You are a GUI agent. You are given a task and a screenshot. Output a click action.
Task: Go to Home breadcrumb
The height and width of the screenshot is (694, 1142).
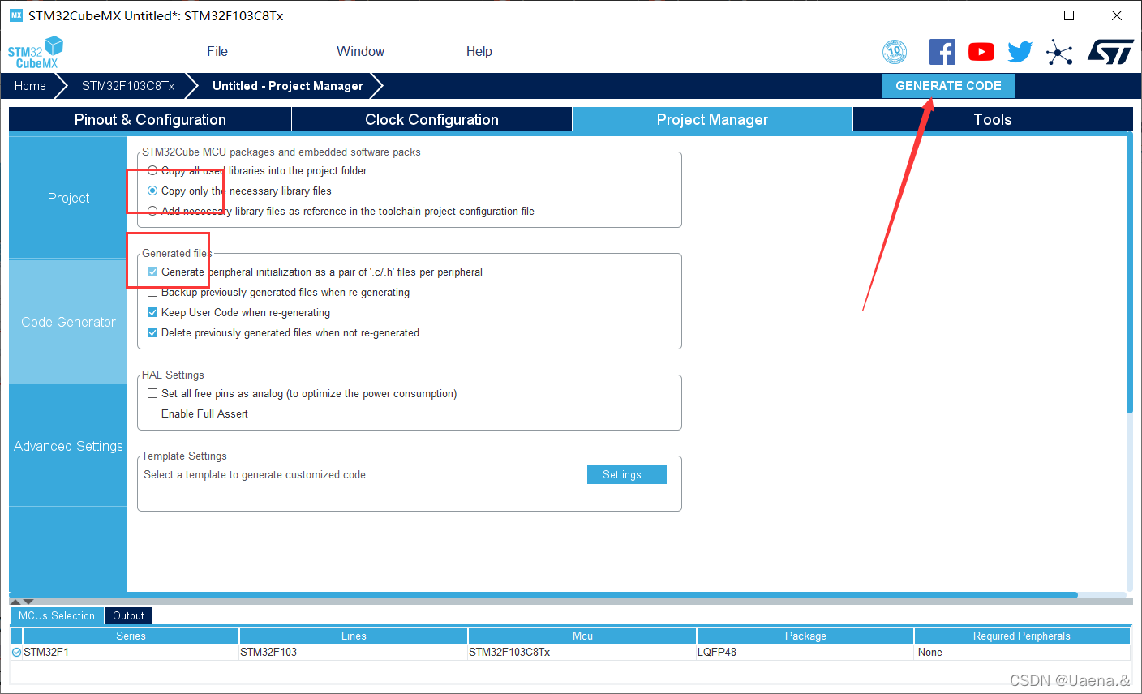(x=30, y=86)
